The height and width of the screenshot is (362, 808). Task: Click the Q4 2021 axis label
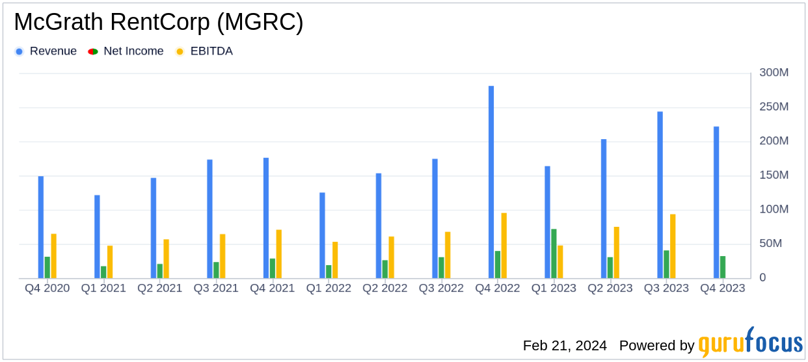point(273,288)
